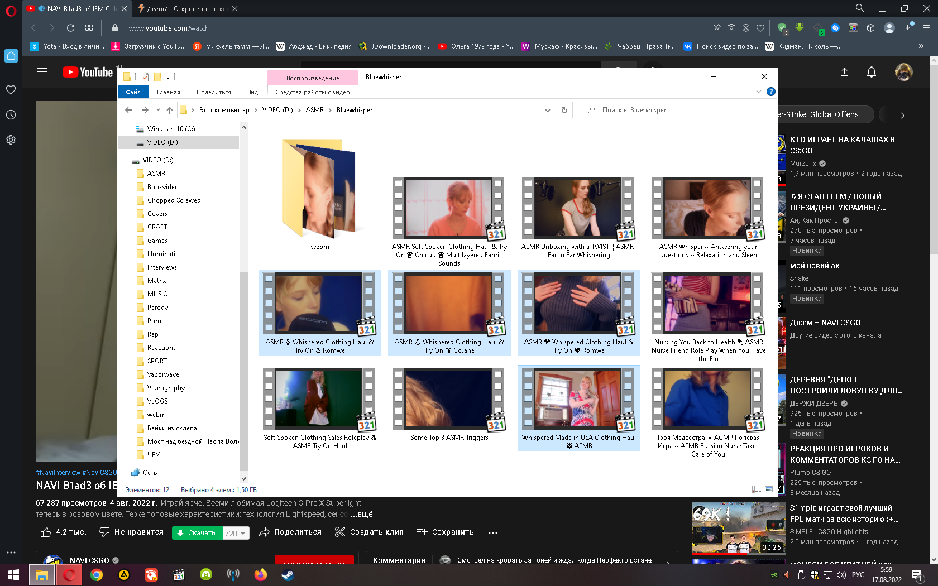Select the Vaporwave folder in tree

[x=162, y=374]
